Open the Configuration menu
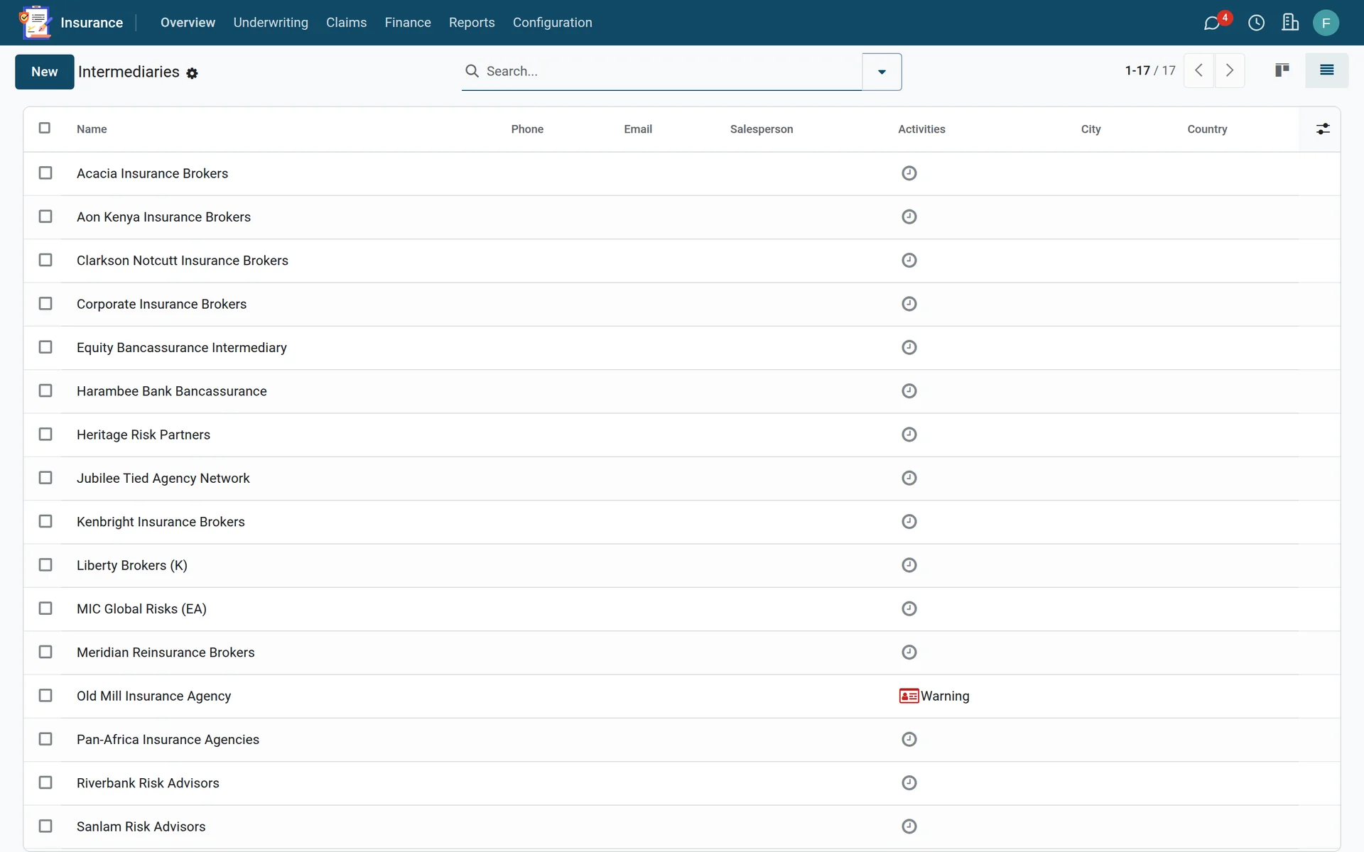The width and height of the screenshot is (1364, 852). click(x=553, y=23)
